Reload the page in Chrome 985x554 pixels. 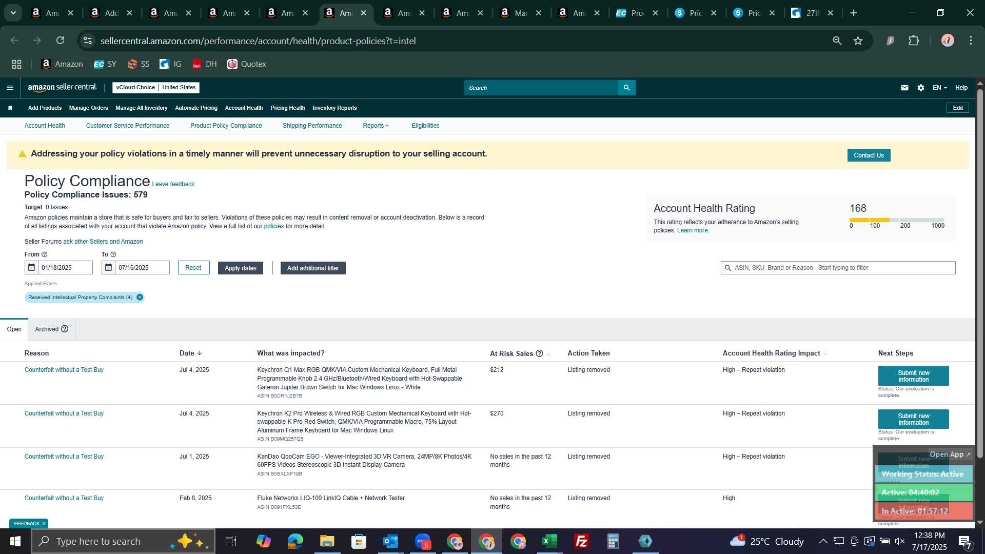click(x=61, y=41)
